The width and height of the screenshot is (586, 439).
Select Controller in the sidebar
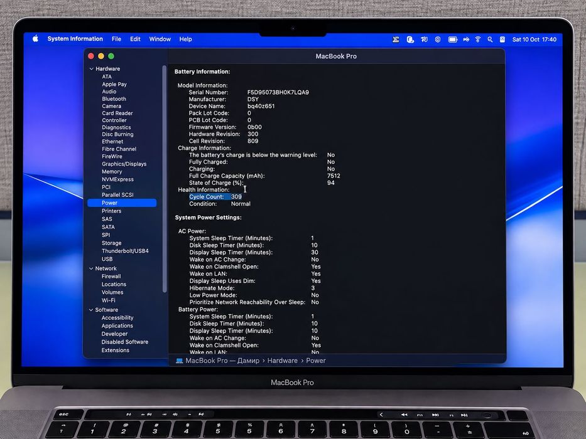[x=114, y=120]
